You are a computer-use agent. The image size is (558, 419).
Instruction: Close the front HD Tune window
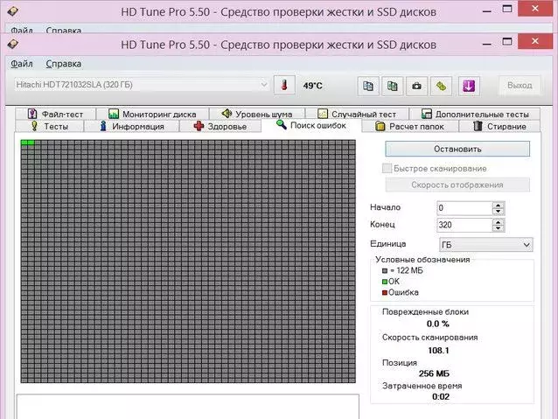[x=535, y=41]
